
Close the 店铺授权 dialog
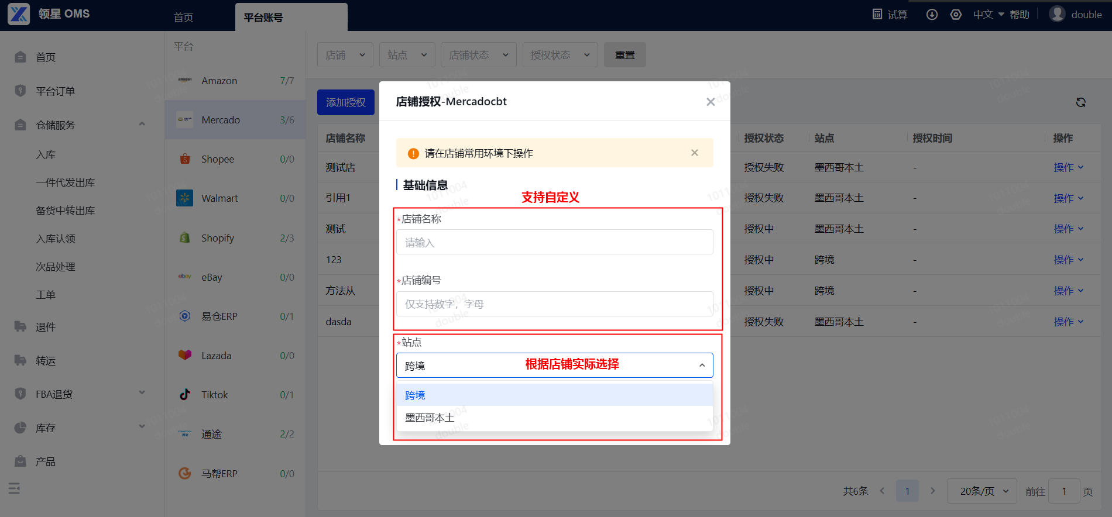[711, 102]
